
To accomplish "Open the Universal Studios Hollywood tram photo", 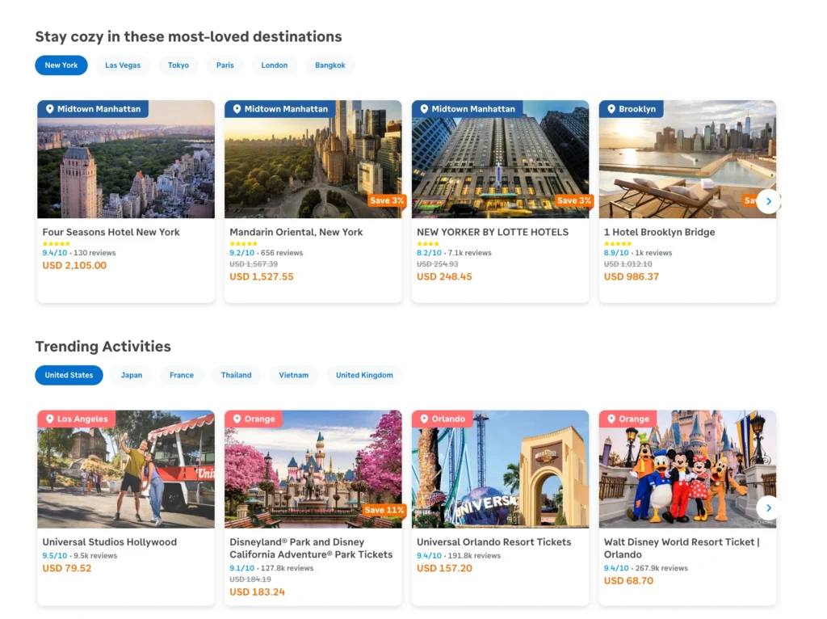I will (126, 470).
